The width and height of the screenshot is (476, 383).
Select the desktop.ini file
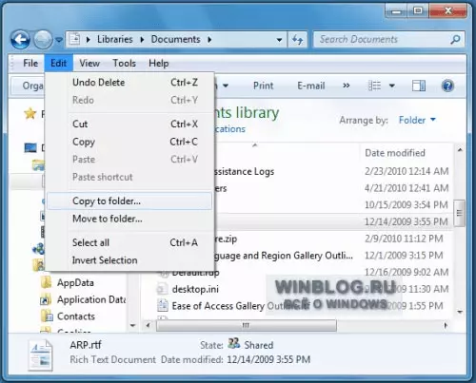point(195,289)
